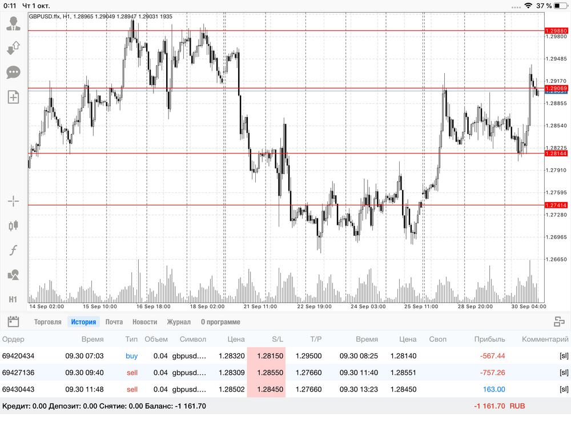
Task: Open the О программе tab
Action: (220, 322)
